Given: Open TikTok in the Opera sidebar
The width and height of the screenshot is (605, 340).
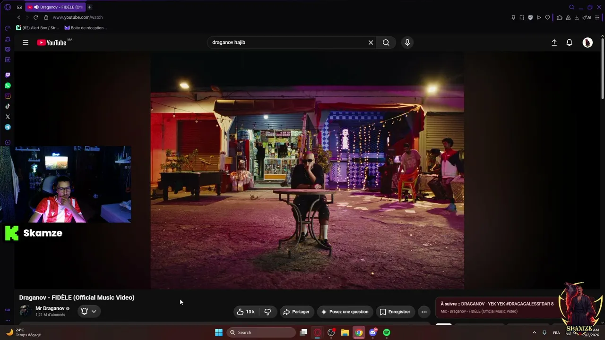Looking at the screenshot, I should pyautogui.click(x=8, y=106).
